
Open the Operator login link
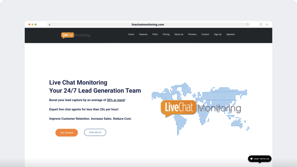click(230, 34)
